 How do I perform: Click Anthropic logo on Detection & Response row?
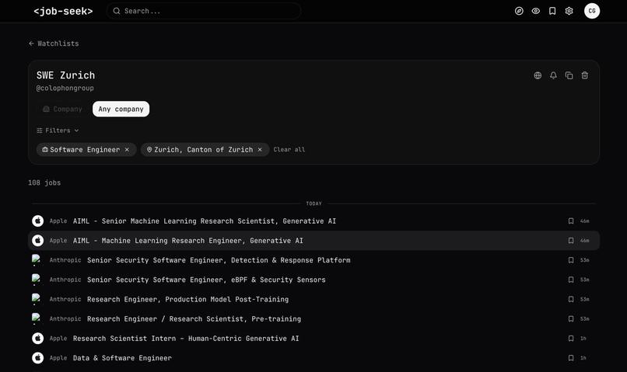coord(37,260)
